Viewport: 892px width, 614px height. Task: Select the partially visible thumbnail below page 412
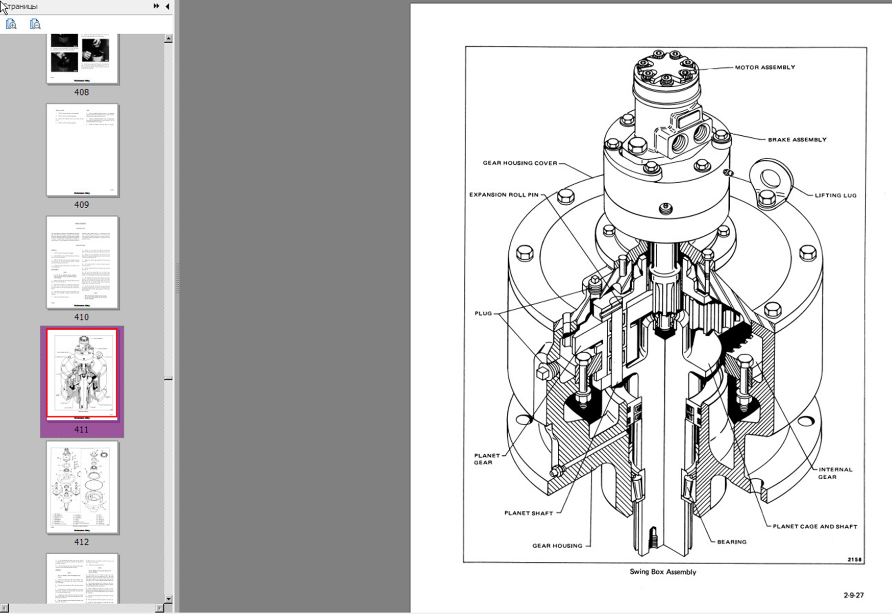pos(82,578)
